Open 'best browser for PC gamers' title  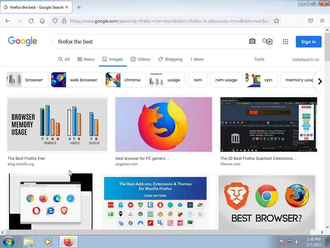pyautogui.click(x=142, y=158)
